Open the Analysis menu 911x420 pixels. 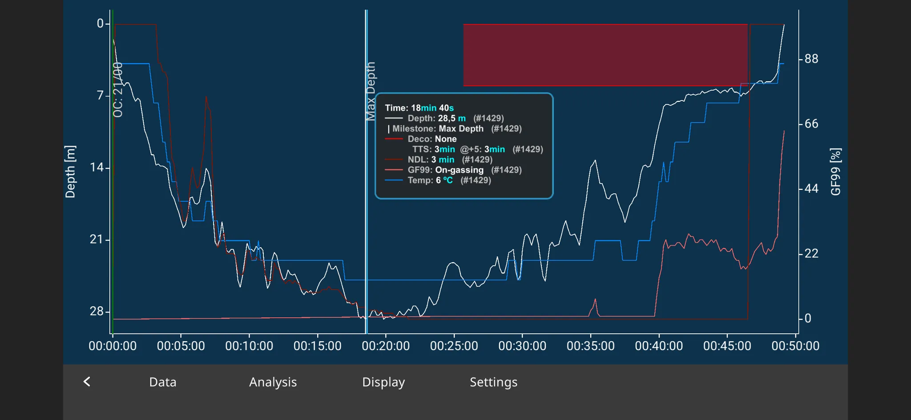(273, 382)
